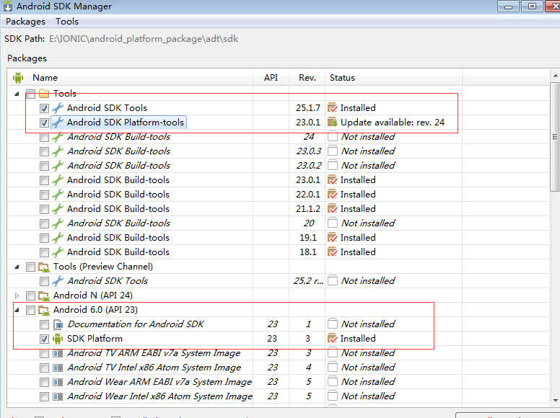Click the Update available status icon for Platform-tools
The image size is (560, 418).
tap(333, 123)
